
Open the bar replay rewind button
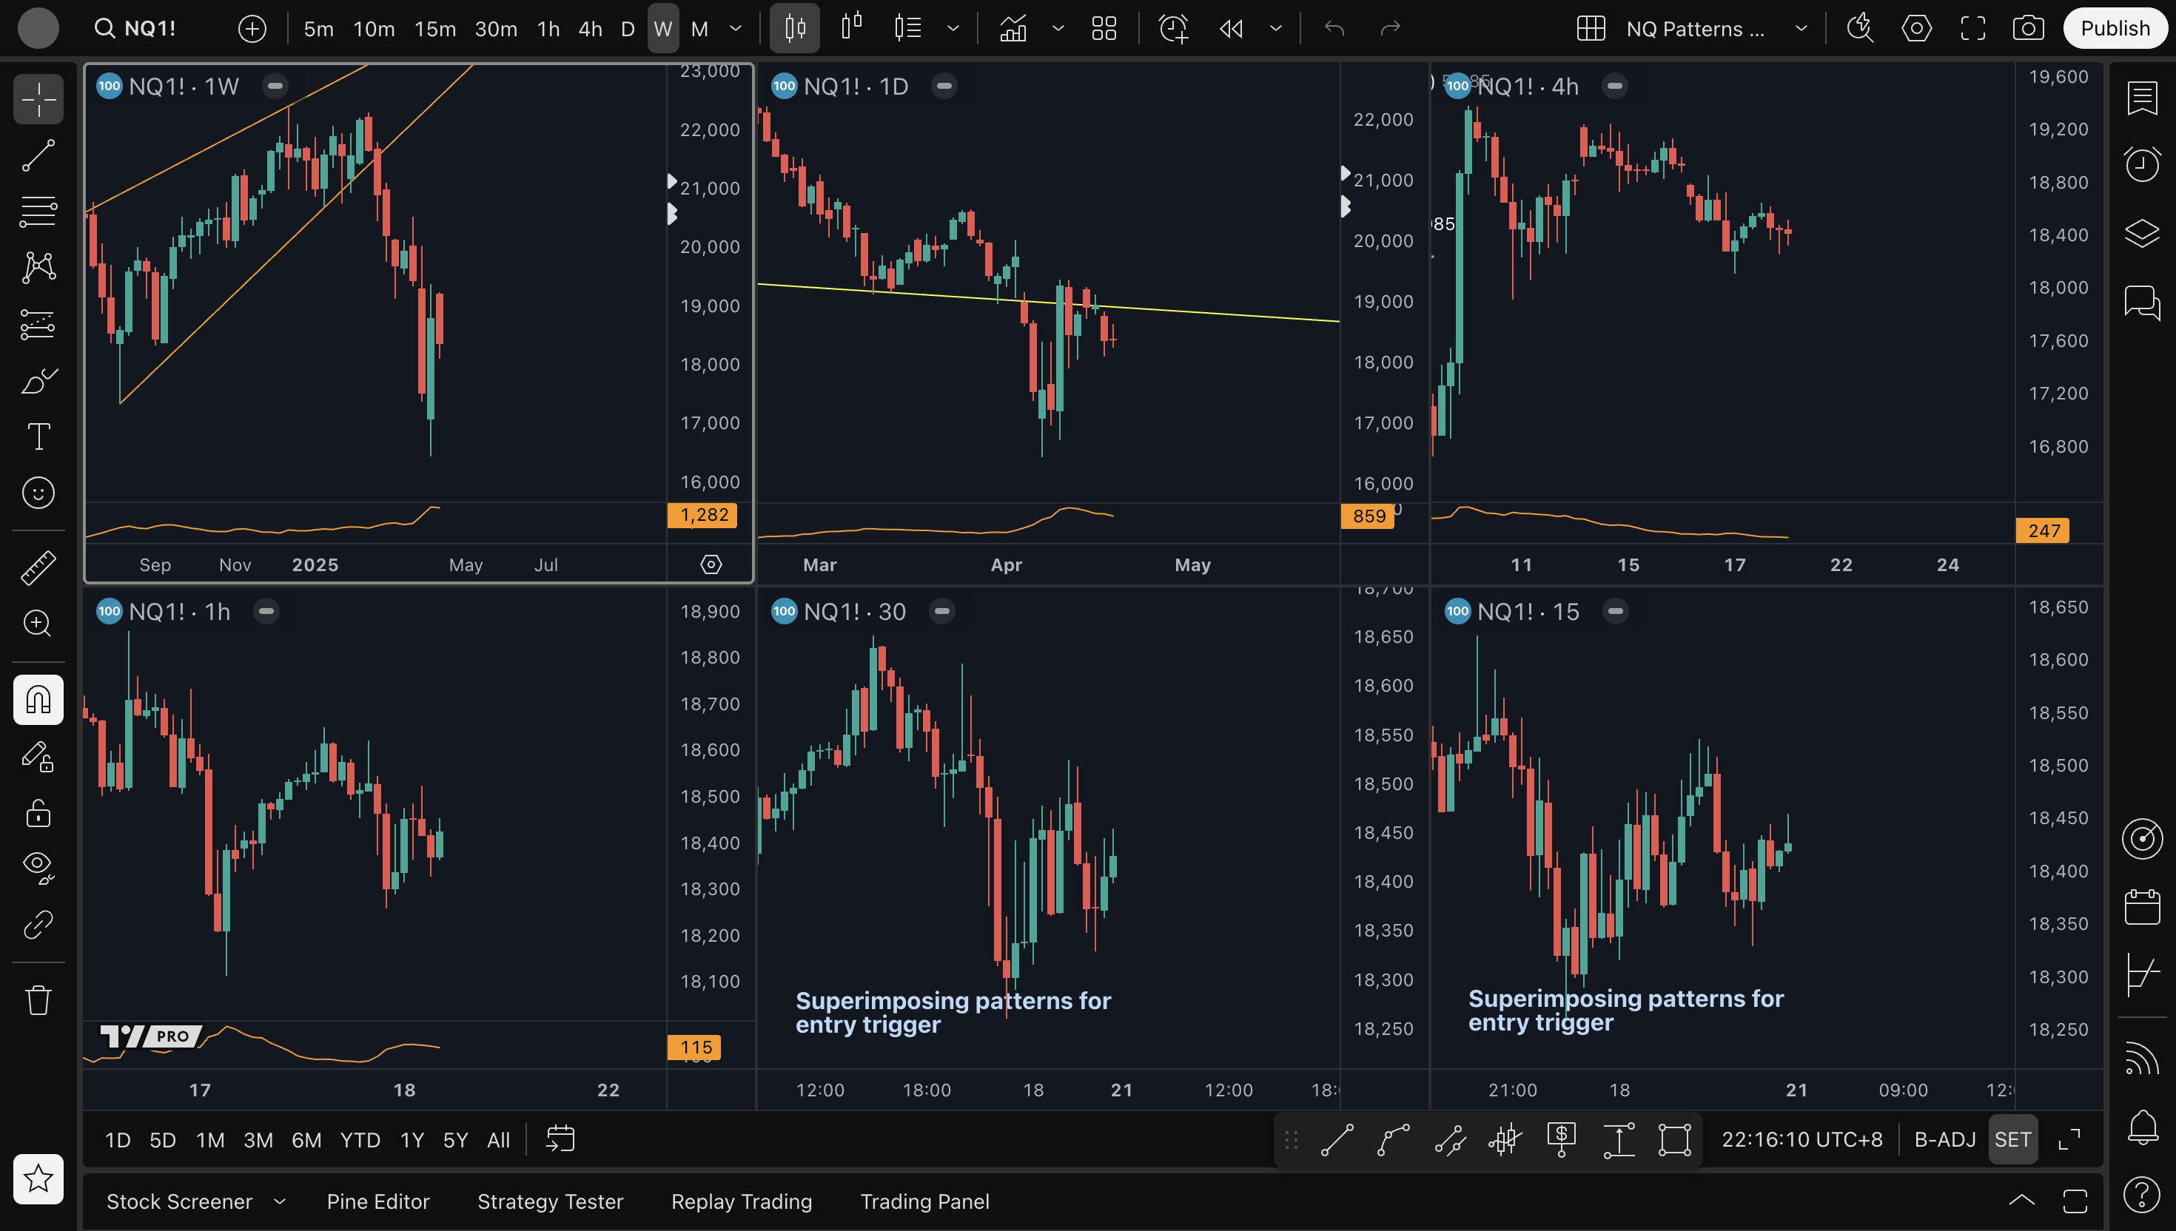(x=1232, y=28)
